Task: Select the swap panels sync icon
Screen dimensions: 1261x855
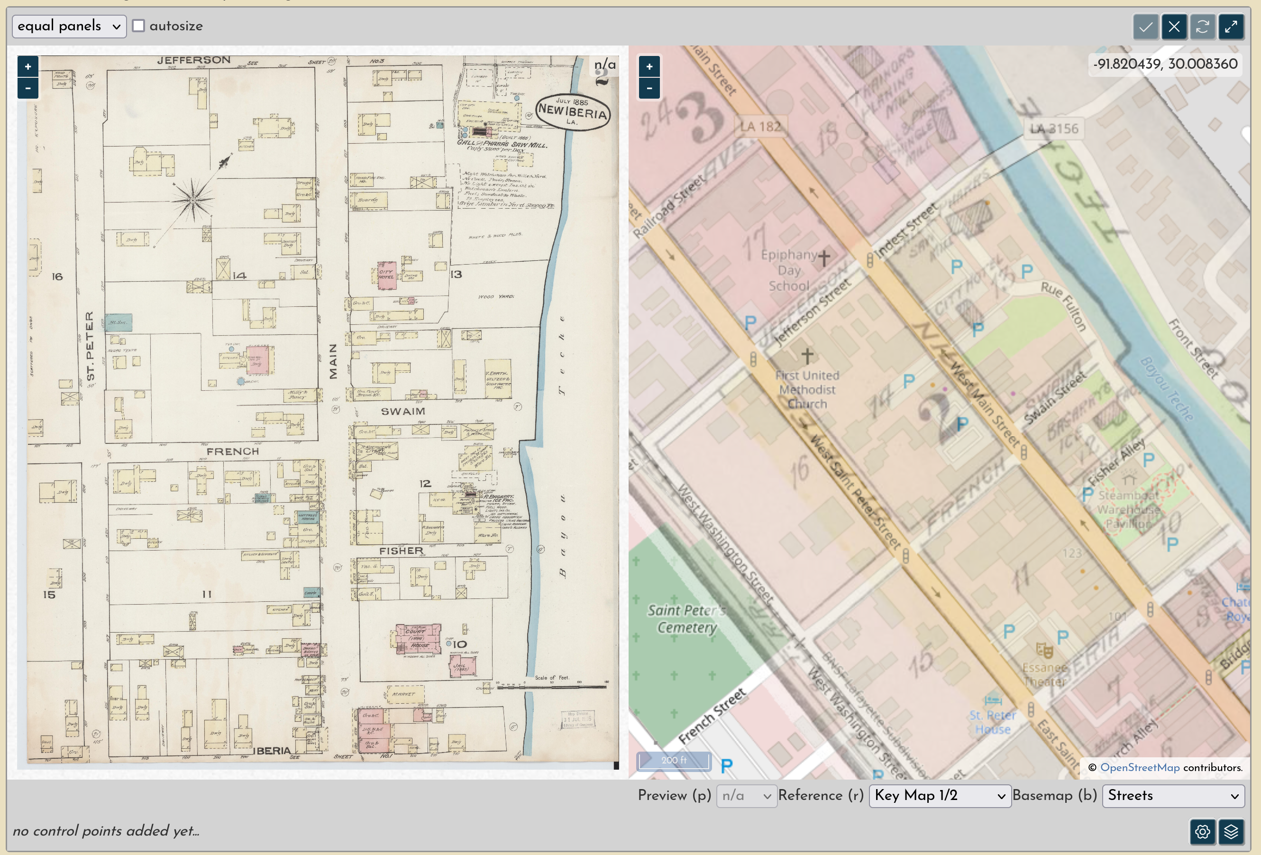Action: [1203, 27]
